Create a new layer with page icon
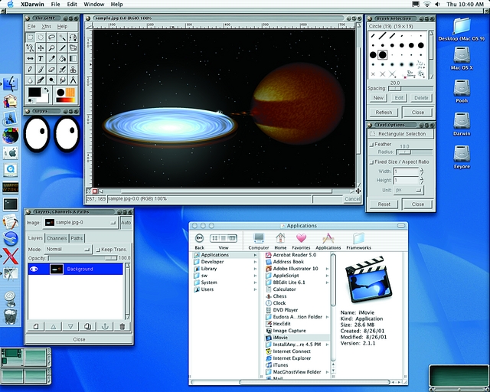Viewport: 490px width, 392px height. pos(36,326)
